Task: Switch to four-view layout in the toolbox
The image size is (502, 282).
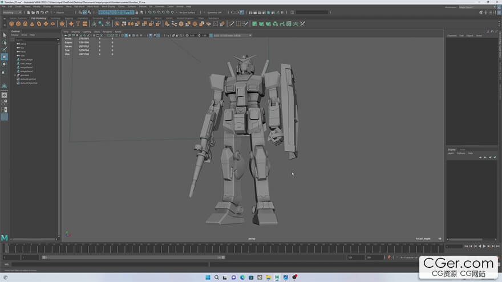Action: point(5,103)
